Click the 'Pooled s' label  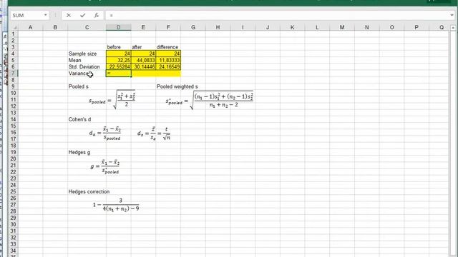pos(78,86)
